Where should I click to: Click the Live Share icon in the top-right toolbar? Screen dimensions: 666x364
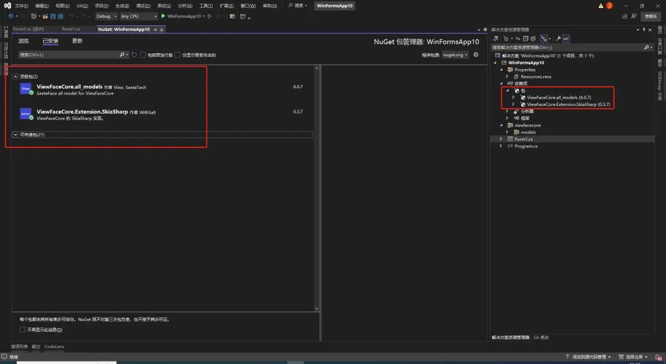click(625, 16)
